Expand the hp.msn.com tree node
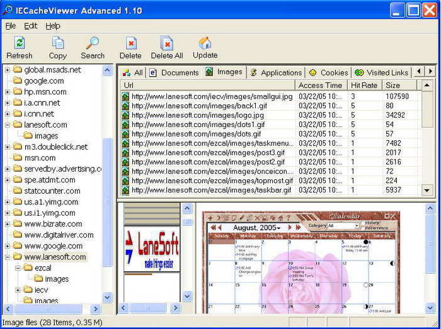Viewport: 441px width, 329px height. [x=8, y=92]
